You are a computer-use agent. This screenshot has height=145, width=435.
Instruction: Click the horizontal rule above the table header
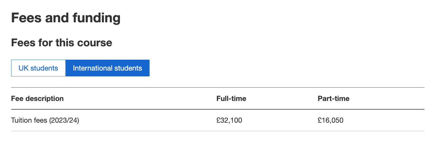(217, 88)
